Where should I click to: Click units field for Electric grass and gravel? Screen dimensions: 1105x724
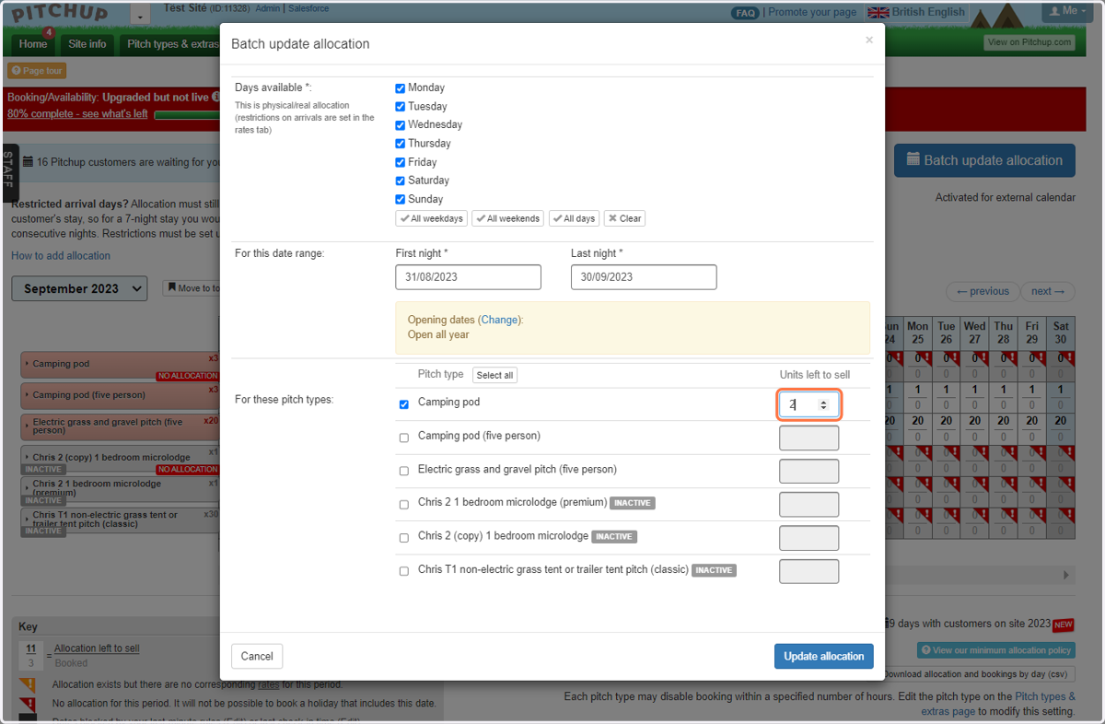(808, 471)
